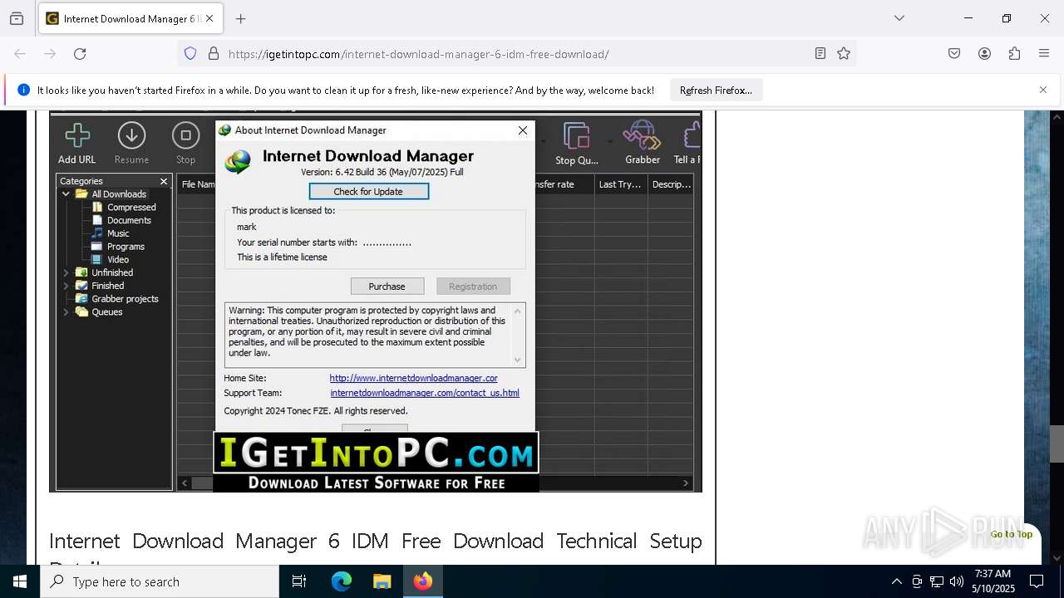Screen dimensions: 1064x598
Task: Click the Stop Queue toolbar icon
Action: pyautogui.click(x=576, y=144)
